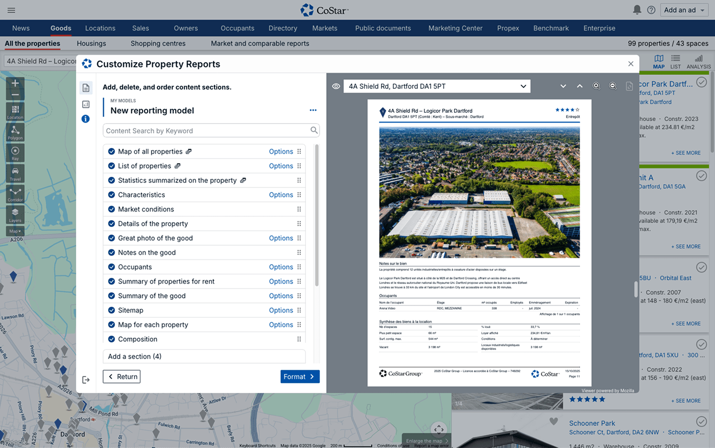Select the Polygon map tool

click(x=15, y=132)
